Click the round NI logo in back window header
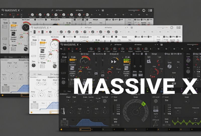The width and height of the screenshot is (201, 136). [x=144, y=10]
